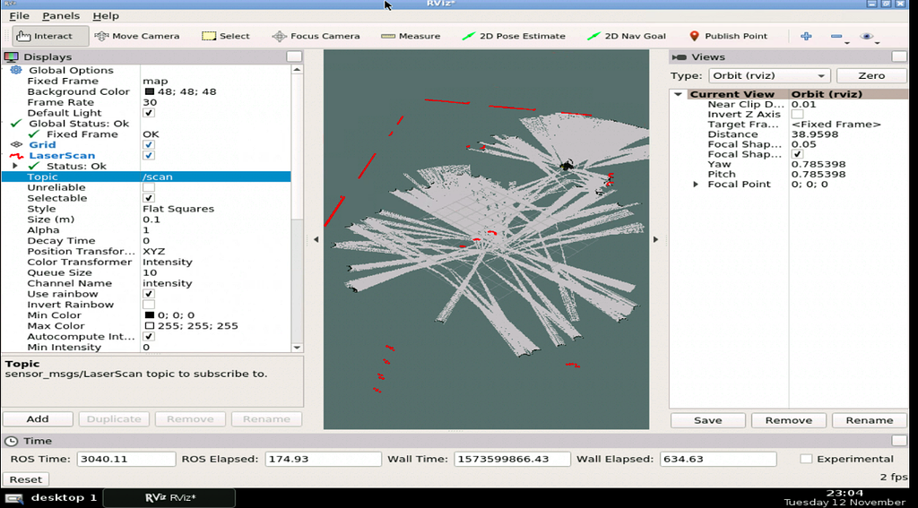
Task: Enable the Experimental checkbox
Action: [x=806, y=459]
